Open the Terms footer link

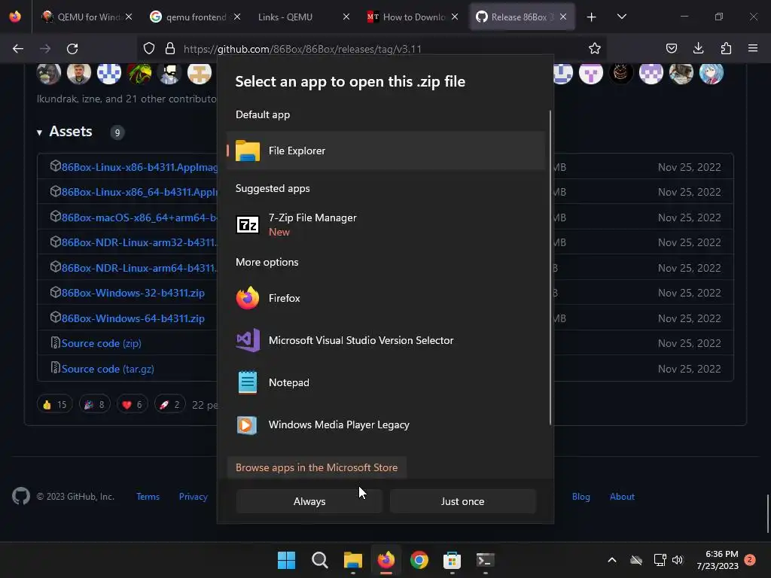(148, 497)
